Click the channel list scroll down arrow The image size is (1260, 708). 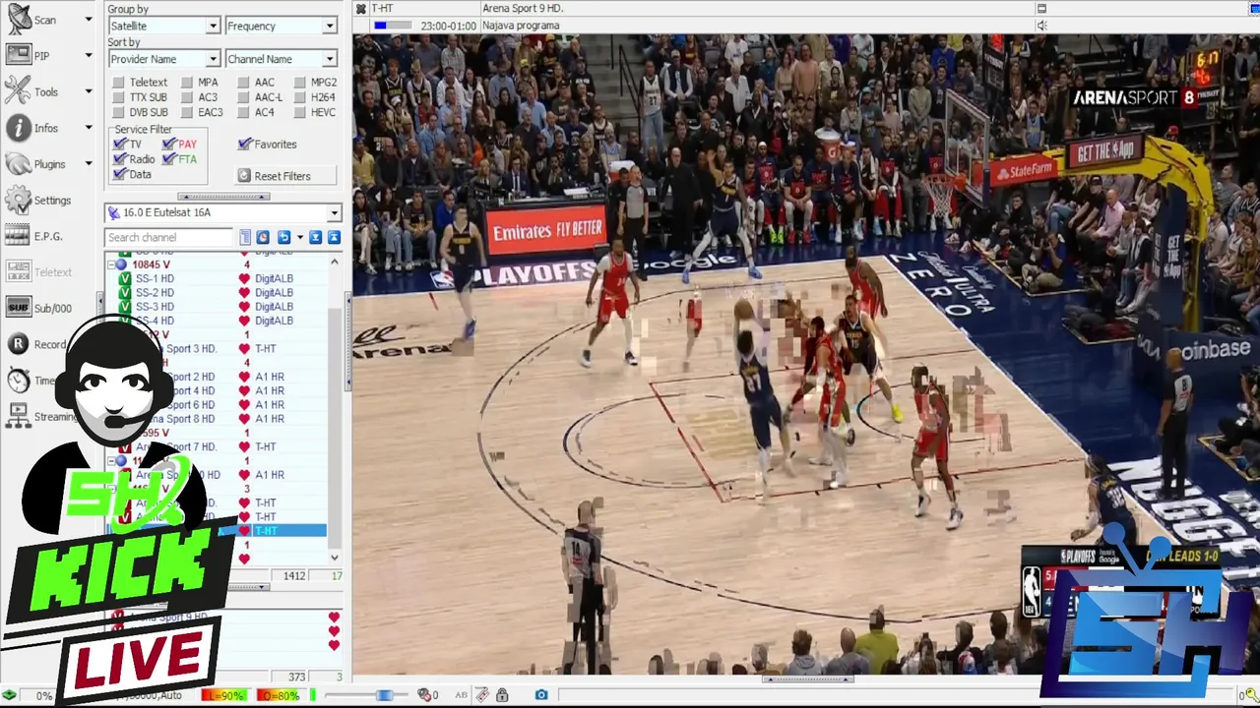click(335, 558)
